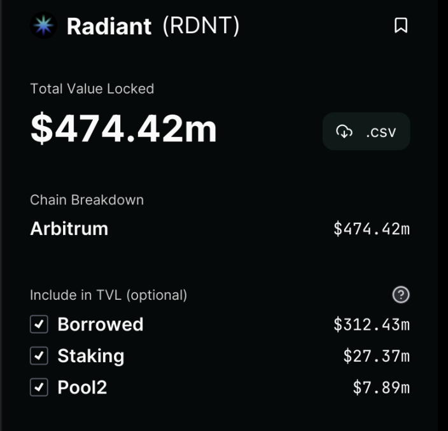Uncheck the Borrowed checkbox
The image size is (448, 431).
tap(39, 325)
